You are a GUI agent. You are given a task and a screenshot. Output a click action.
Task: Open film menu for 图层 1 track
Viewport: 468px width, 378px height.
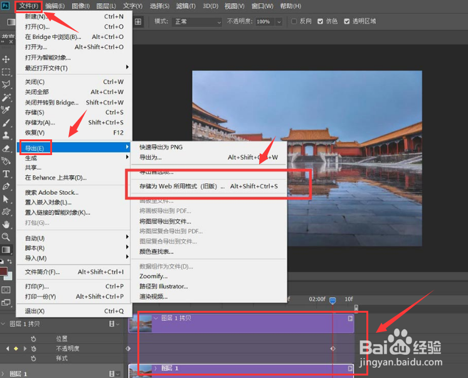pyautogui.click(x=114, y=374)
